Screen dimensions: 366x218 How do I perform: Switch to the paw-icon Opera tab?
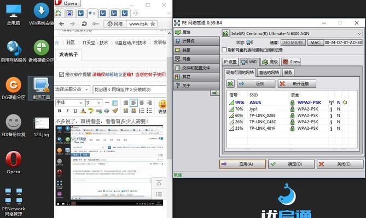coord(69,13)
